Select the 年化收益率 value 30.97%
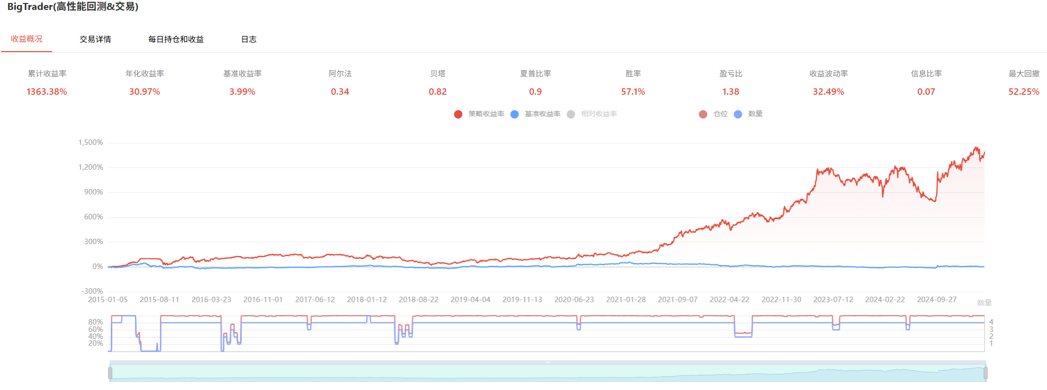Viewport: 1047px width, 390px height. pos(145,92)
